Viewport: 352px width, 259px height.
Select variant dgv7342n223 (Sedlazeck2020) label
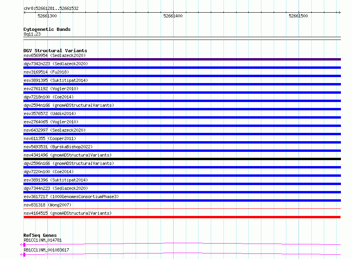tap(56, 64)
